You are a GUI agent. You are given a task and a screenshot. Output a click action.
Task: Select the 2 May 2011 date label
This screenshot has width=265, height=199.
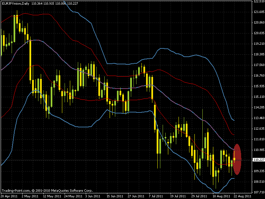pos(30,196)
